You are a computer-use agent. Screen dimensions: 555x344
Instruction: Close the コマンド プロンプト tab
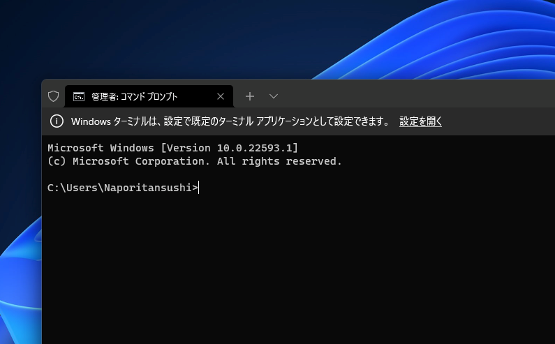pyautogui.click(x=221, y=96)
